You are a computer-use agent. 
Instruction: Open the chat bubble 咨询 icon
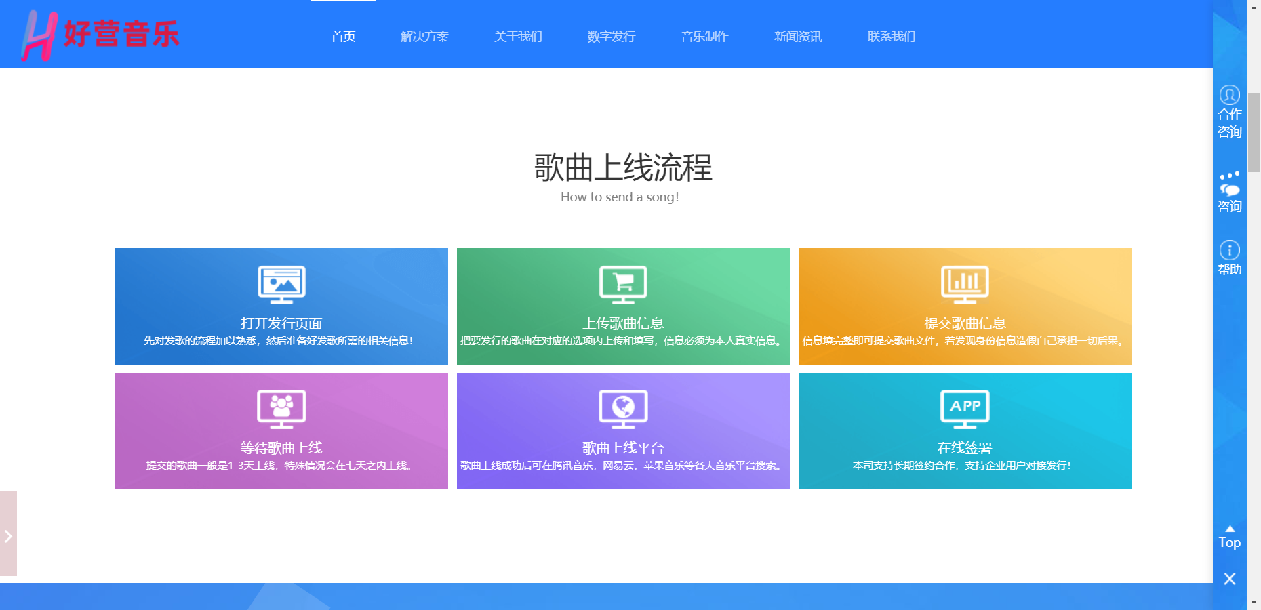1229,184
